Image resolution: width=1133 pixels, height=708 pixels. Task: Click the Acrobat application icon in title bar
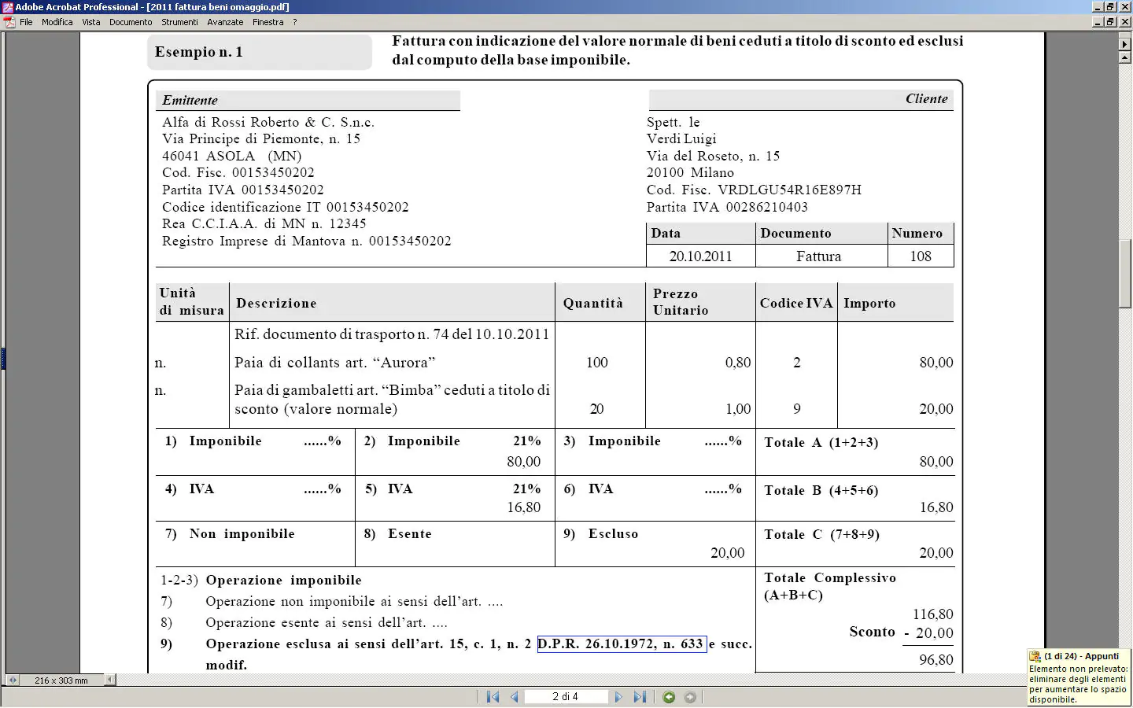pos(7,7)
